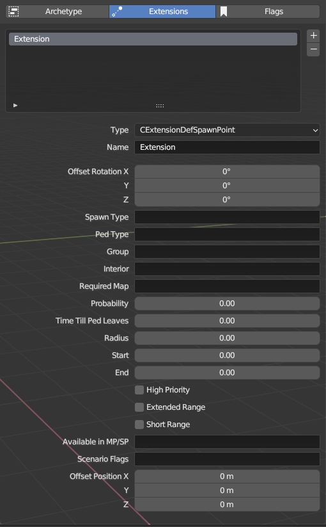326x527 pixels.
Task: Switch to the Flags tab
Action: pos(268,12)
